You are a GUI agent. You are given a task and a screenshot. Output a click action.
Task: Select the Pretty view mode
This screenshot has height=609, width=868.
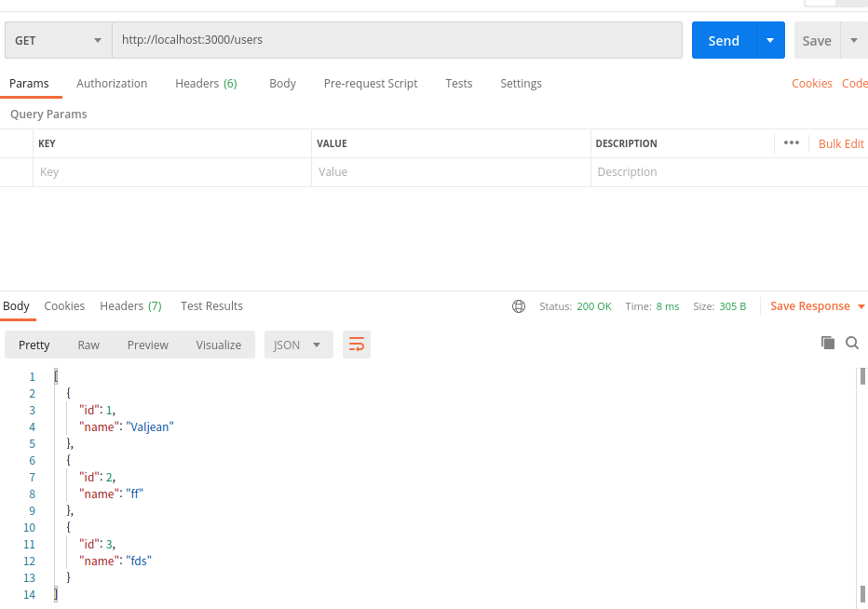(x=34, y=345)
